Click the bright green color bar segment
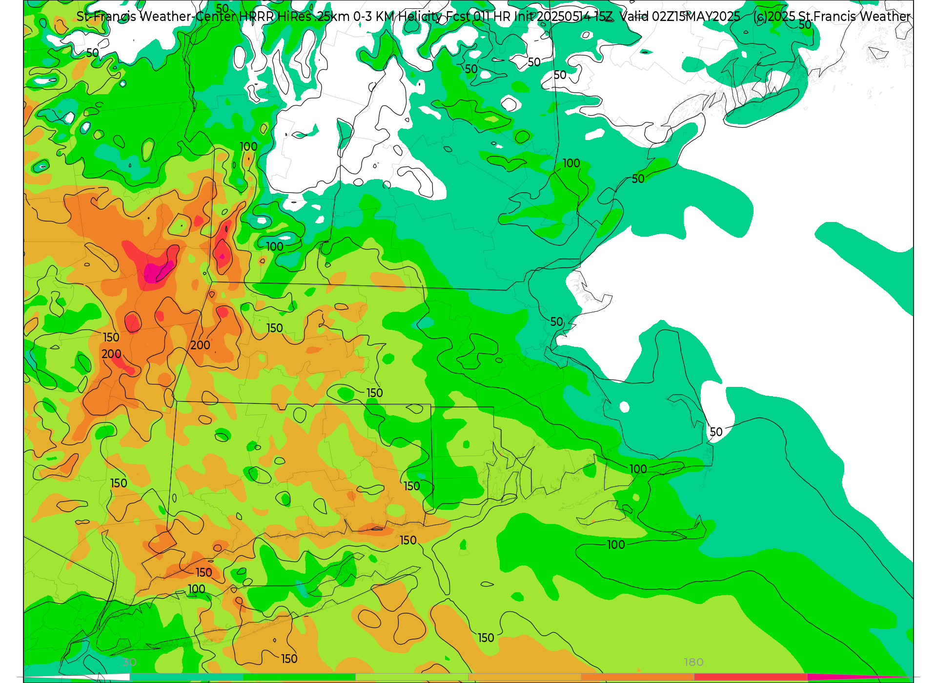 point(299,677)
